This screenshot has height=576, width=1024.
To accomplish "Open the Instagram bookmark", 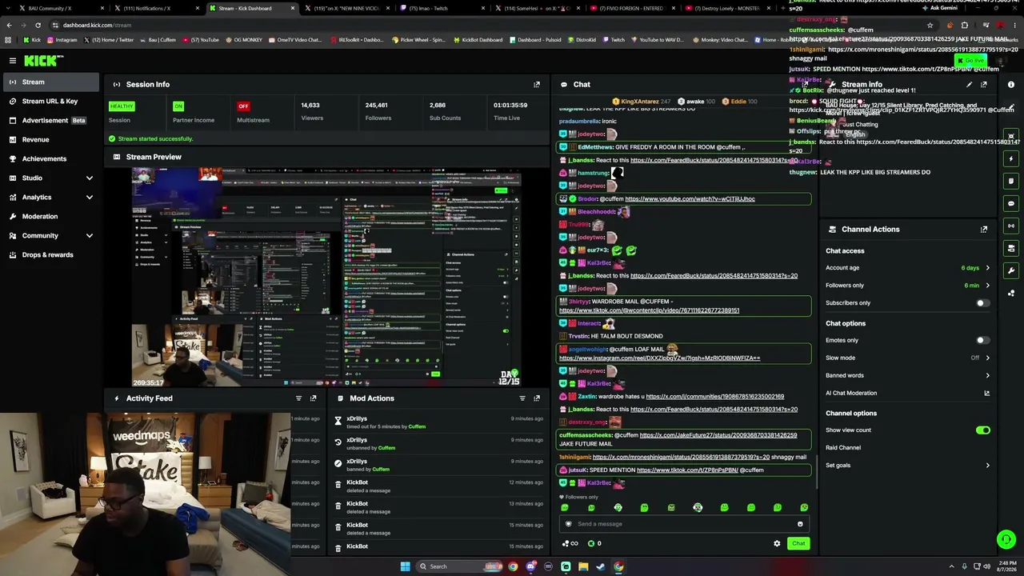I will tap(62, 40).
